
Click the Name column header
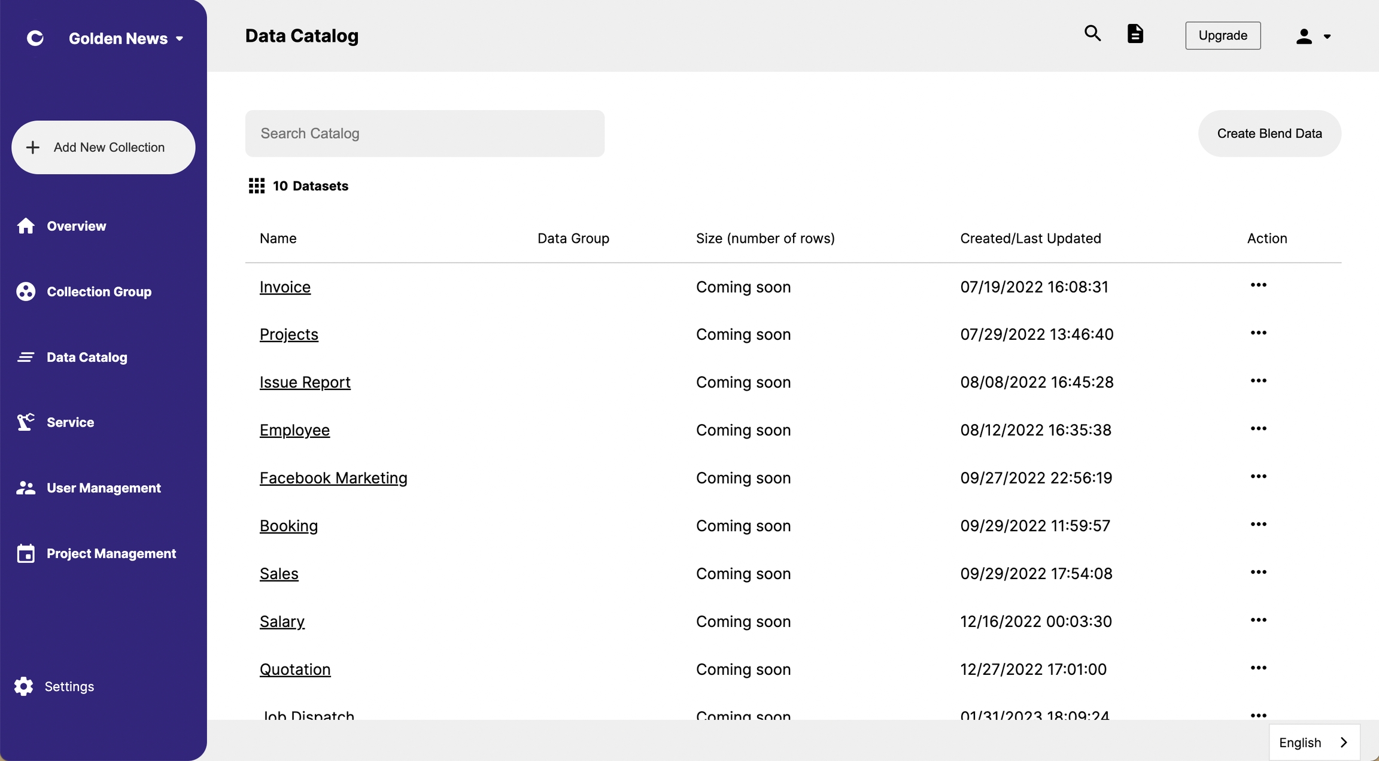coord(278,238)
